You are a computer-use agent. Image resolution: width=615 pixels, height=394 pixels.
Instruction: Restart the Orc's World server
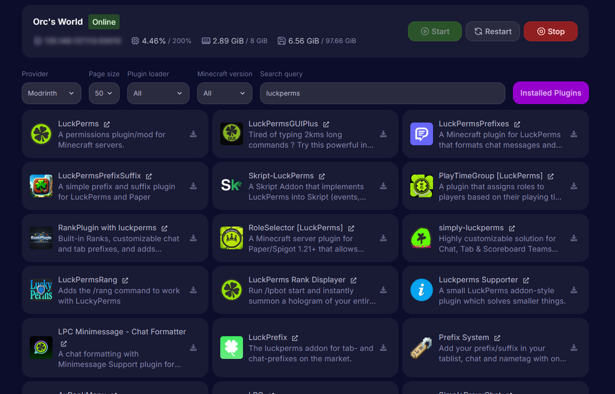pyautogui.click(x=492, y=31)
